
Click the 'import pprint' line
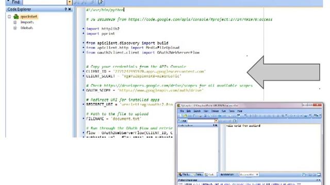tap(101, 33)
